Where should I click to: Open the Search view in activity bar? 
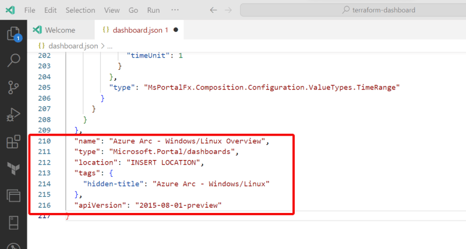[x=13, y=61]
